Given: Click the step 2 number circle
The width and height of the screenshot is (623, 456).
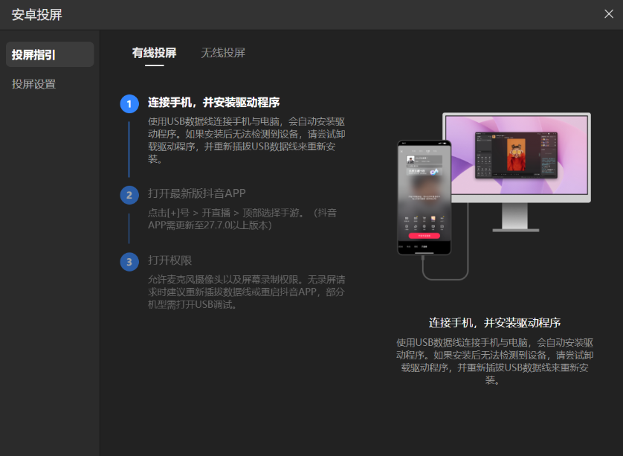Looking at the screenshot, I should pos(129,195).
